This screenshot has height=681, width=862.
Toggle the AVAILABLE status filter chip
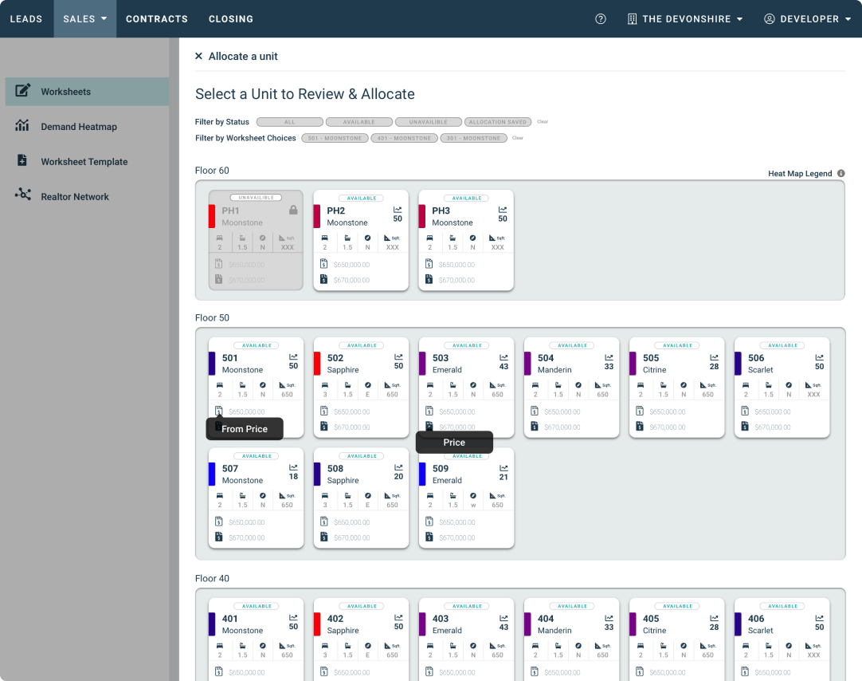point(359,122)
